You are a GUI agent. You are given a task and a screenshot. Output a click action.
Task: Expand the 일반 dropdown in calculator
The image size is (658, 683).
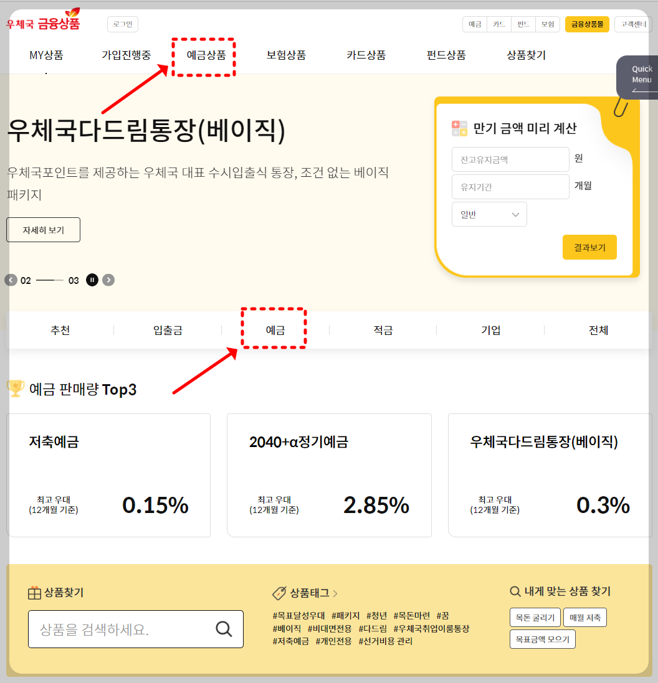tap(489, 214)
